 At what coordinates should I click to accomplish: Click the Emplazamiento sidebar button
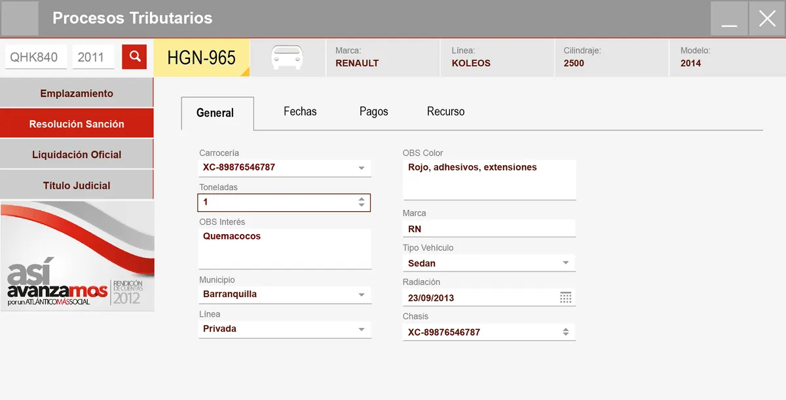[x=77, y=93]
